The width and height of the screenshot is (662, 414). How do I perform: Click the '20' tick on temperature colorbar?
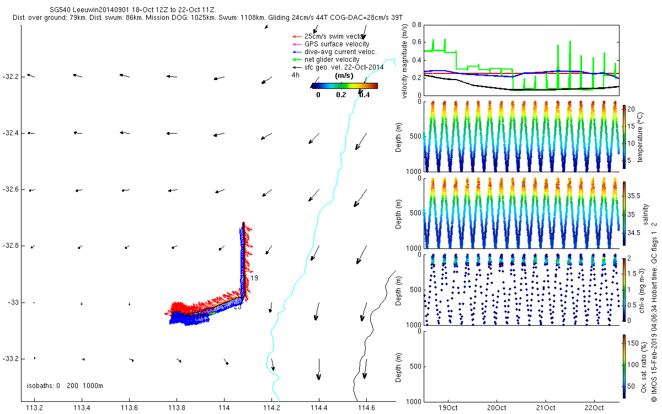click(632, 109)
